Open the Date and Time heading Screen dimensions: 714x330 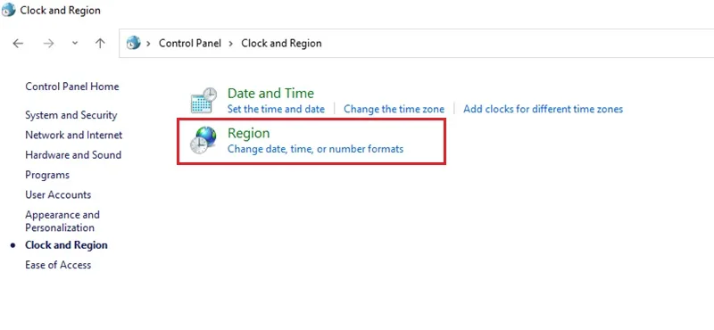coord(270,94)
